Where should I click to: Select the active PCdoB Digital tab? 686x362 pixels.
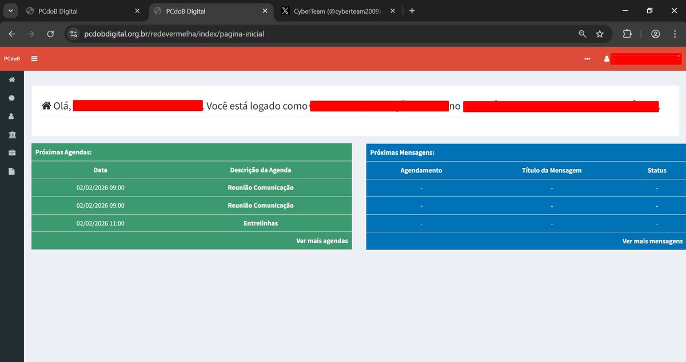211,11
